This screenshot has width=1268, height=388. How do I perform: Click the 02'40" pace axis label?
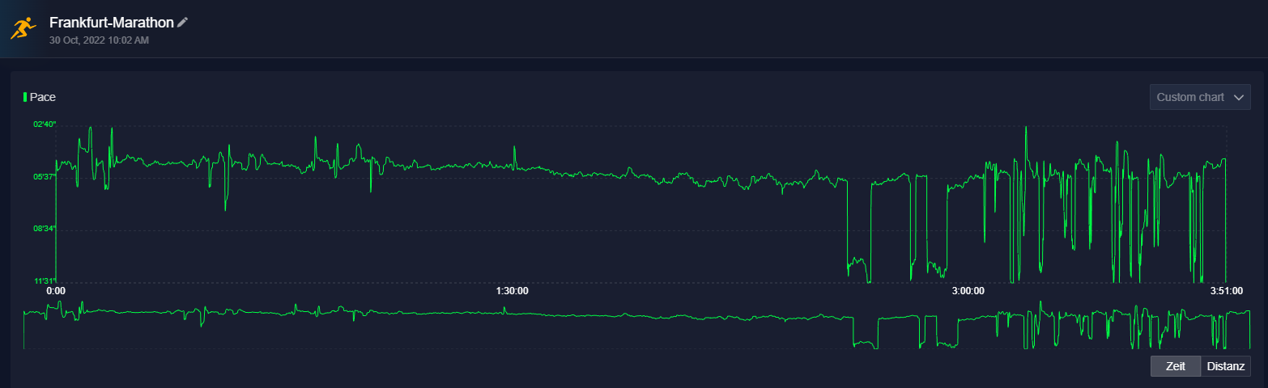45,124
